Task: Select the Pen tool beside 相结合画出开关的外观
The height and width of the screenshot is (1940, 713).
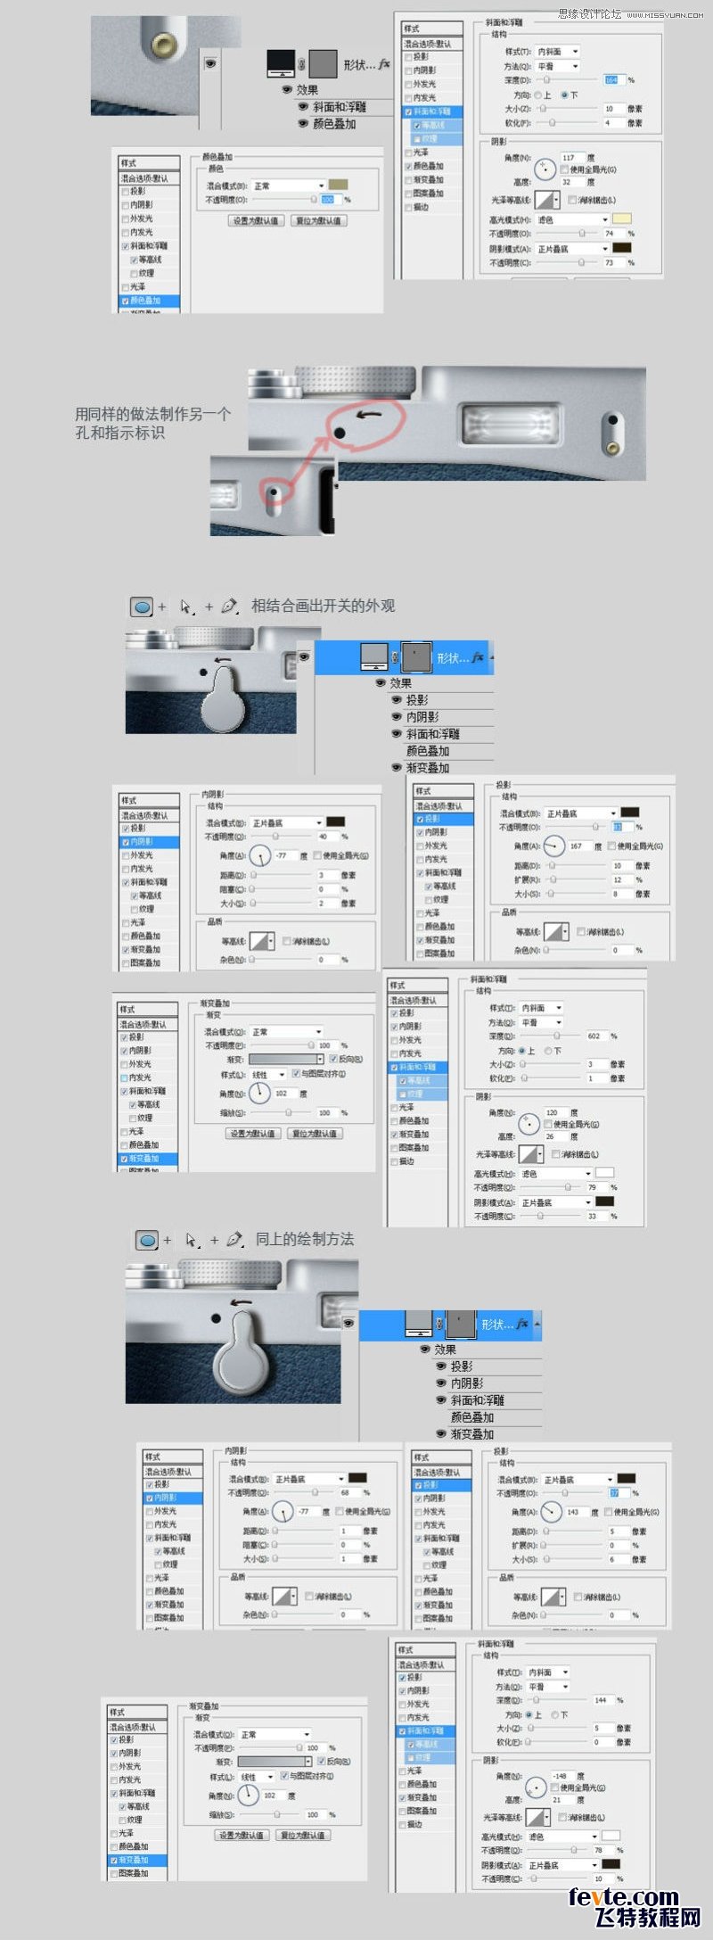Action: point(230,607)
